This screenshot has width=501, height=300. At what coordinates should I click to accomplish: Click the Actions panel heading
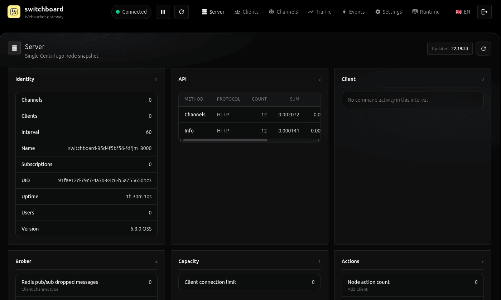point(350,261)
